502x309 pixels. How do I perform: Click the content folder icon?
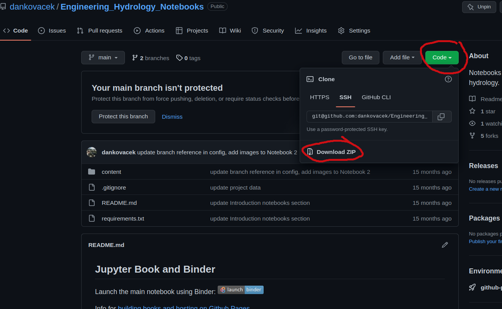[92, 172]
